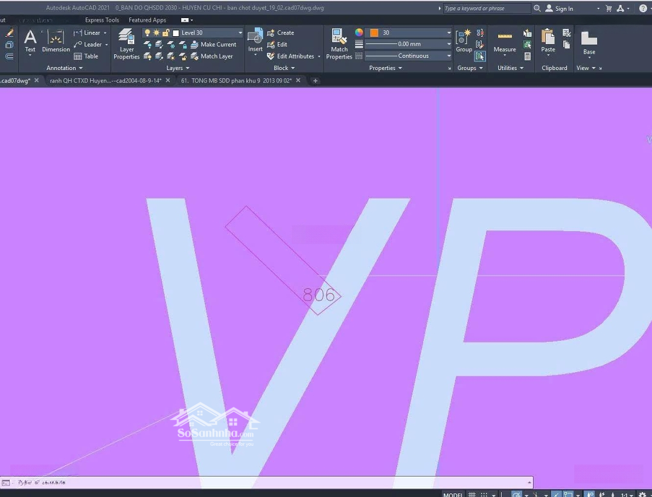Open the Quick Calculator icon
The height and width of the screenshot is (497, 652).
(x=528, y=56)
